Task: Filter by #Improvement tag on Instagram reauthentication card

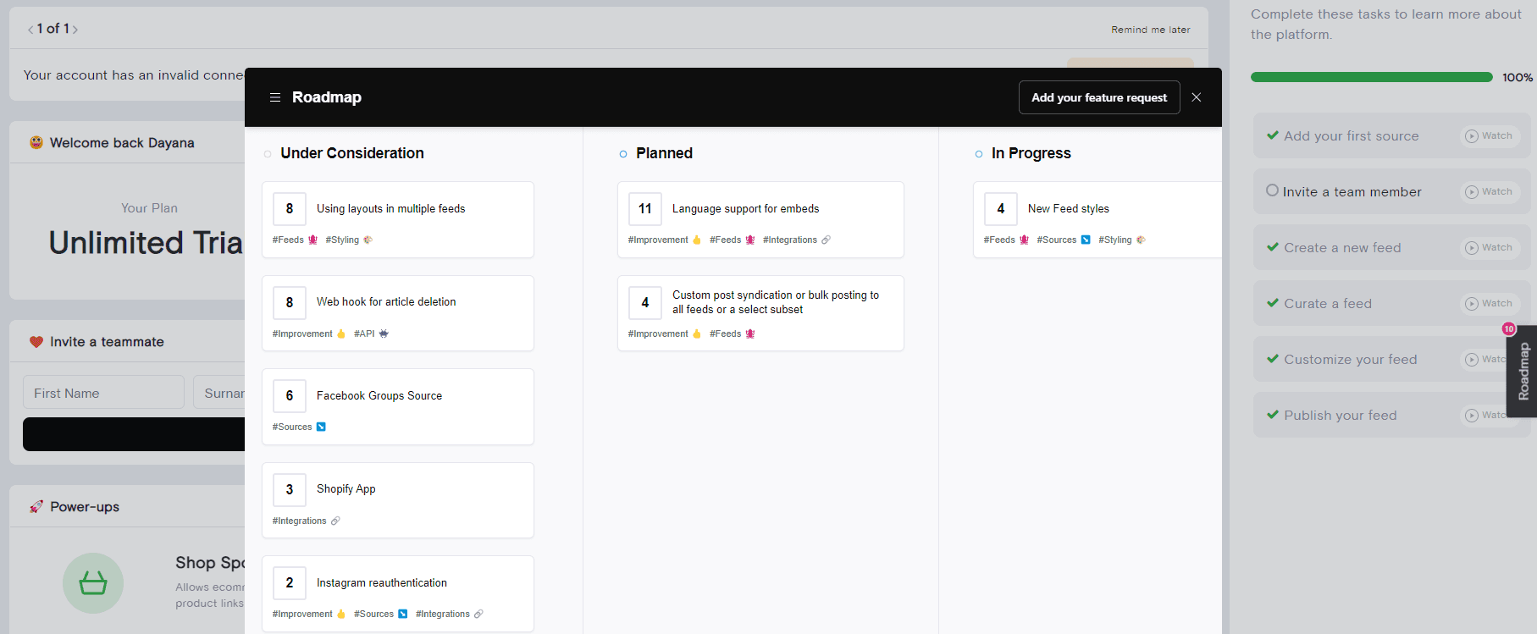Action: (x=309, y=614)
